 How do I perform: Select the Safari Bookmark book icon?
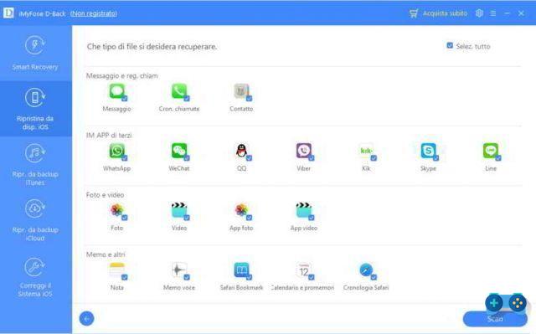coord(241,270)
